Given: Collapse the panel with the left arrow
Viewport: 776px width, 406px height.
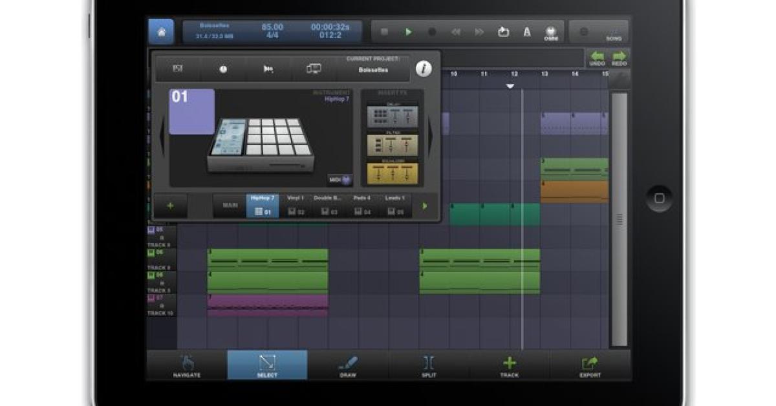Looking at the screenshot, I should [162, 137].
